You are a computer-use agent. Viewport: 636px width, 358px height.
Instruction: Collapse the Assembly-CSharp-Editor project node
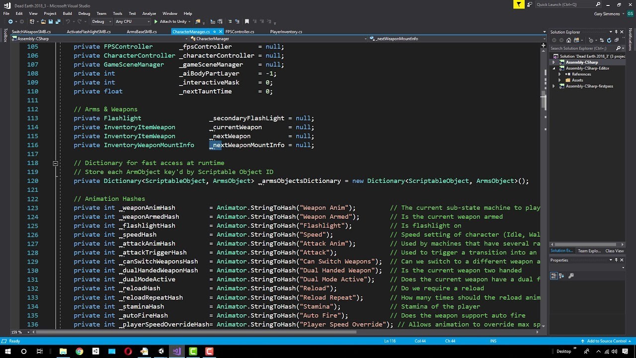554,68
